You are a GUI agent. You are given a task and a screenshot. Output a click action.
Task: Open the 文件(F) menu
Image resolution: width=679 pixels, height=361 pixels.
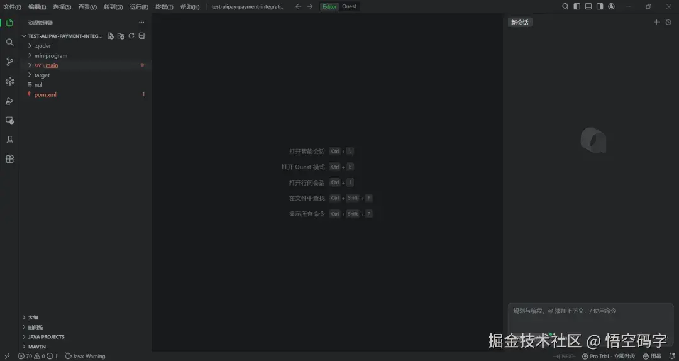(x=12, y=7)
